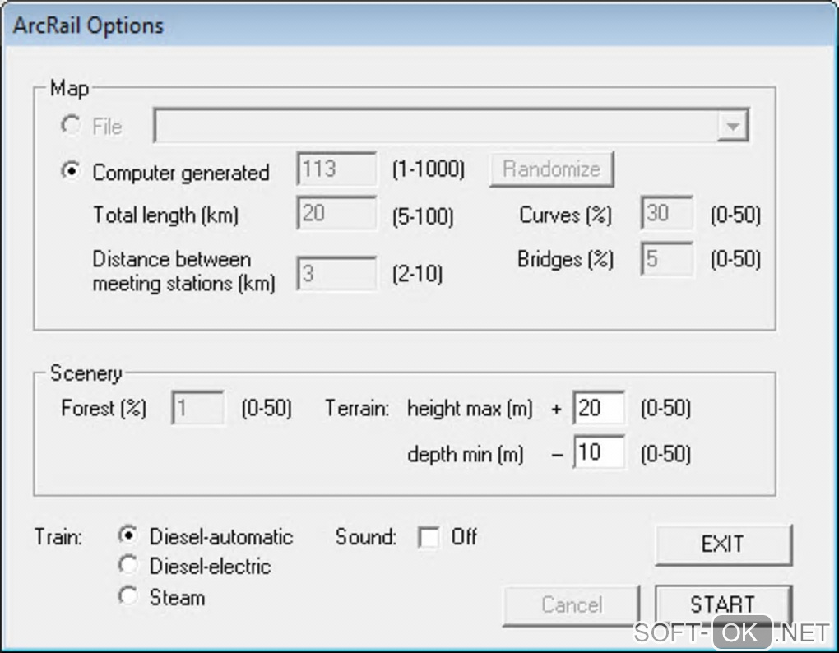Choose the Diesel-automatic train option
839x653 pixels.
pos(127,535)
